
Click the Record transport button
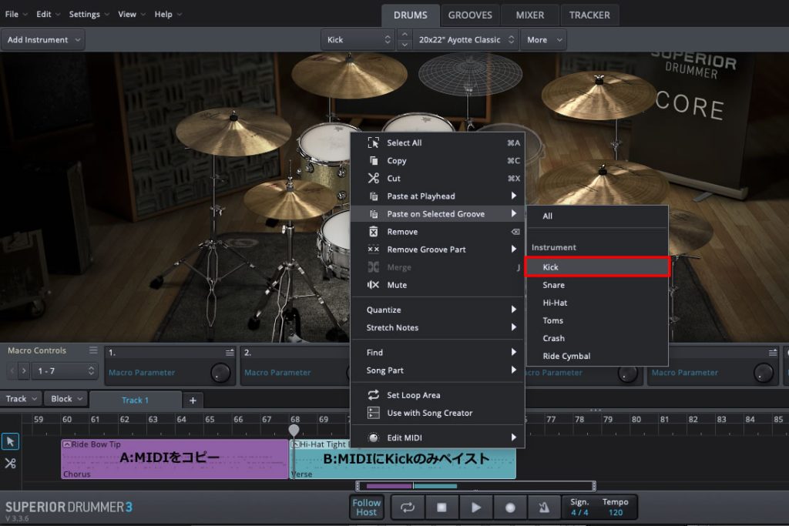coord(510,508)
